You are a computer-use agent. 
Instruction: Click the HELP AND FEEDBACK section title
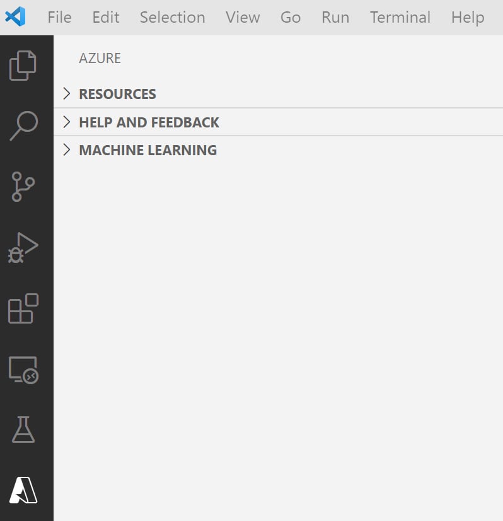149,122
